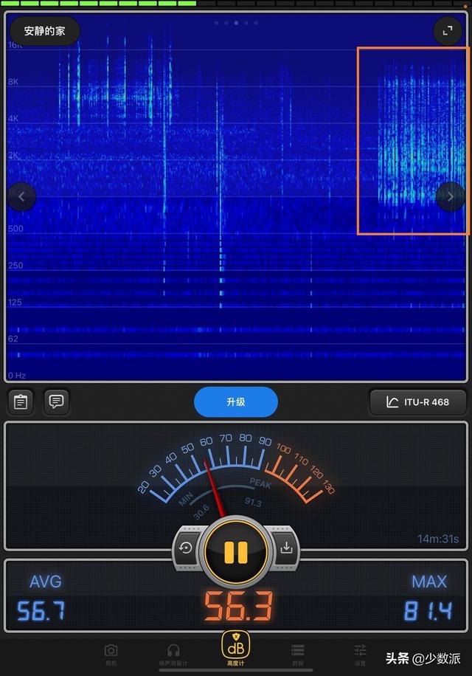Tap the MAX 81.4 readout
The height and width of the screenshot is (676, 472).
pyautogui.click(x=428, y=598)
